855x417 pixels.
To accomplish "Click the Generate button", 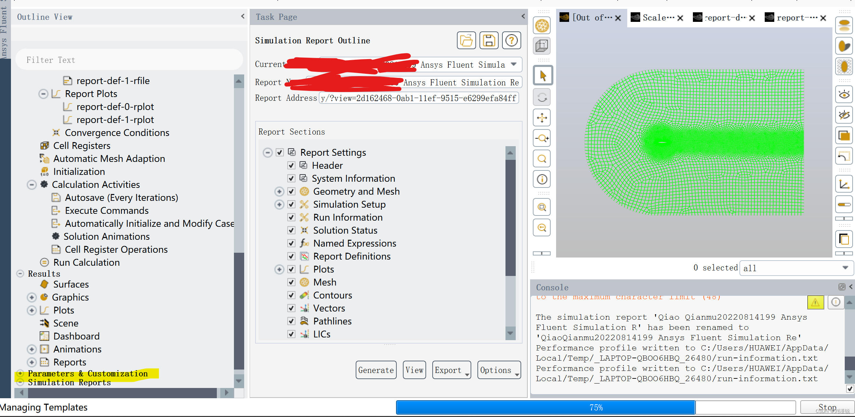I will click(376, 370).
